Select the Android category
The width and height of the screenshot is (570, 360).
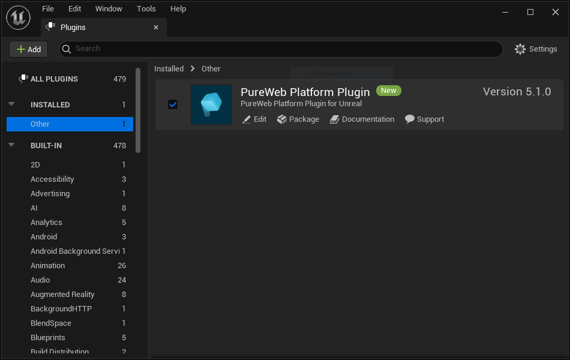(x=70, y=237)
